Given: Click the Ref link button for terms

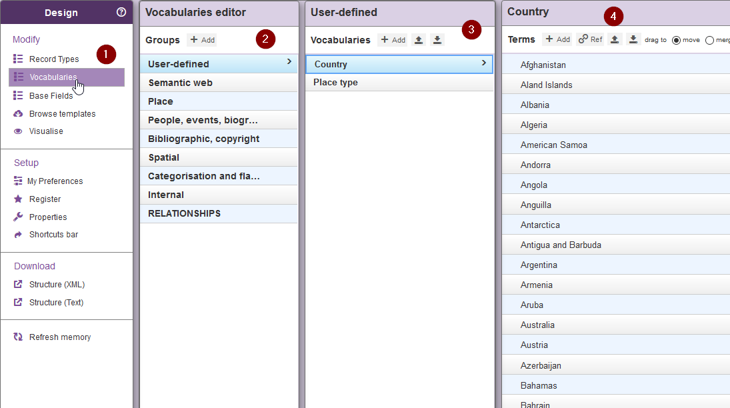Looking at the screenshot, I should [x=590, y=39].
